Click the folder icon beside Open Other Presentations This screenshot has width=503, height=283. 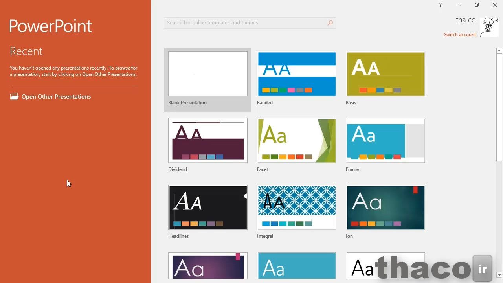click(x=14, y=96)
